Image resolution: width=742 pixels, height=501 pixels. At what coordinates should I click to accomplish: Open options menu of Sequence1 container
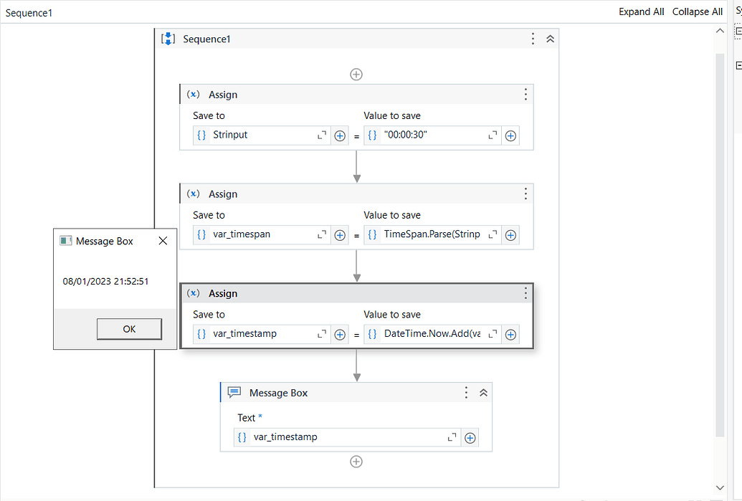click(x=533, y=39)
